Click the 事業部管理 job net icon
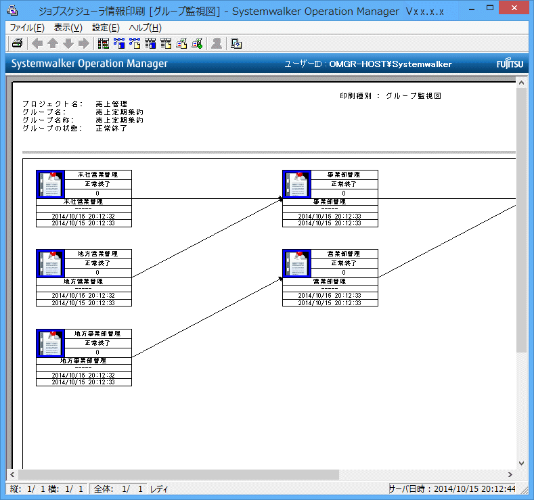 296,184
